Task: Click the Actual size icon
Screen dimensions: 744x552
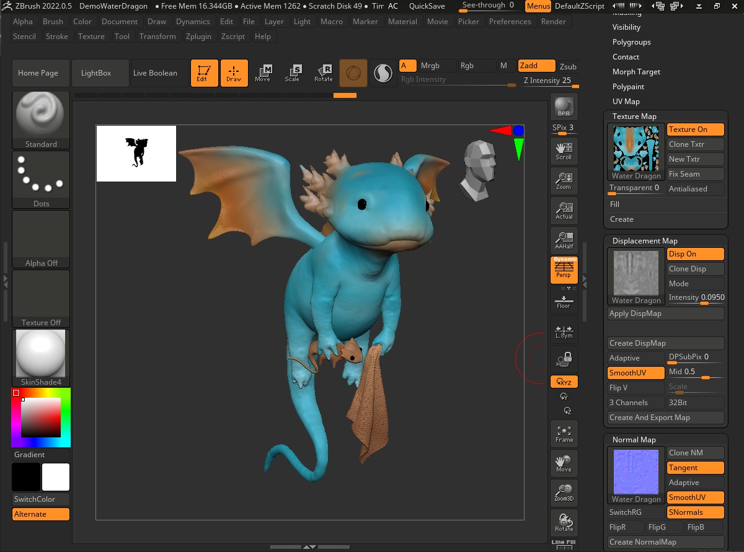Action: coord(564,211)
